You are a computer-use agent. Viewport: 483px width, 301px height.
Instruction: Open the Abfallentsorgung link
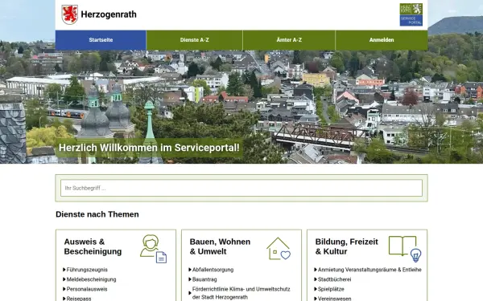click(x=213, y=270)
